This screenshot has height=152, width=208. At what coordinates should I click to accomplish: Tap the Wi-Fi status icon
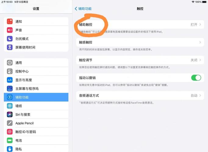click(193, 2)
